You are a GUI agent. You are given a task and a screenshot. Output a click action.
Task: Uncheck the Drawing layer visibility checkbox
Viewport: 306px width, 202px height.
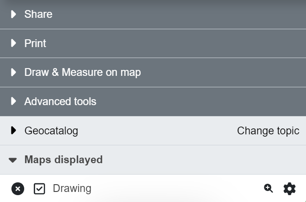[x=40, y=188]
